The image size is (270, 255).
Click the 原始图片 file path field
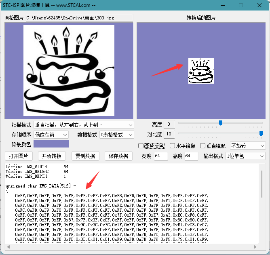point(79,18)
